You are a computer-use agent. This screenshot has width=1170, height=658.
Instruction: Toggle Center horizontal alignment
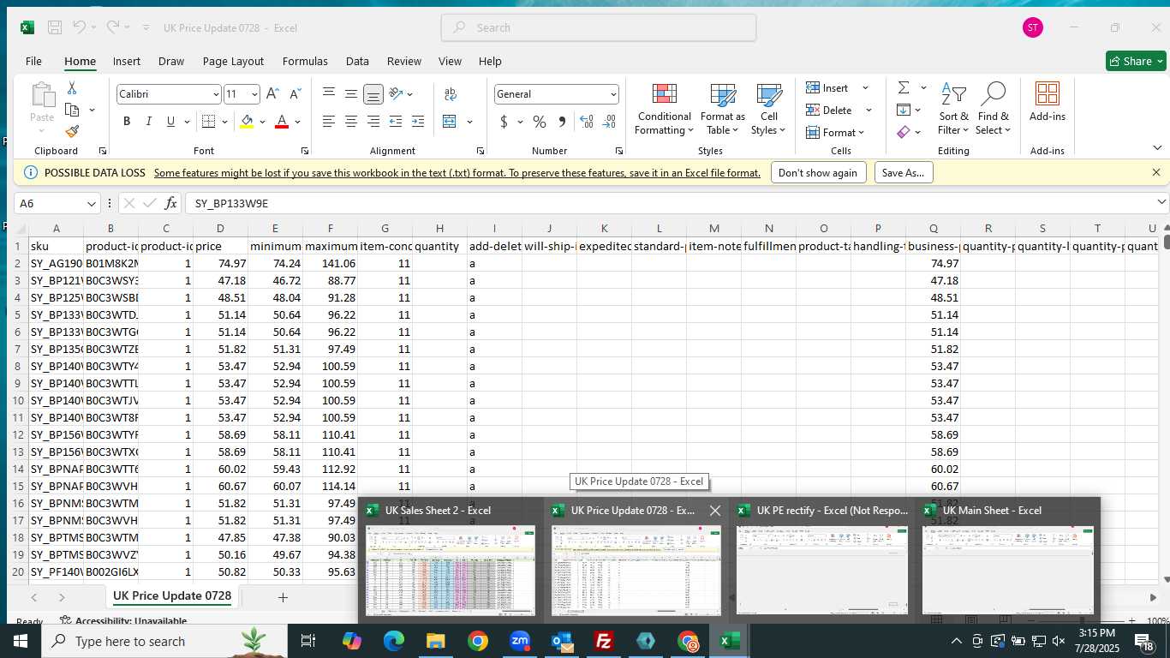[x=351, y=122]
